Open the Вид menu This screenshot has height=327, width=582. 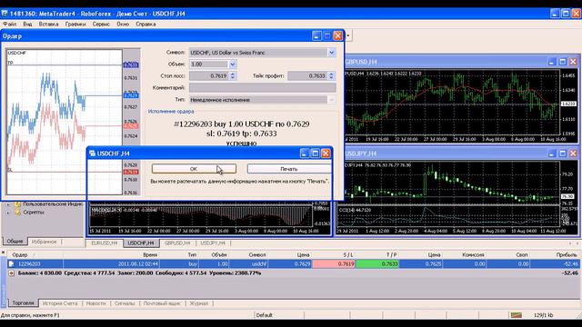click(27, 25)
